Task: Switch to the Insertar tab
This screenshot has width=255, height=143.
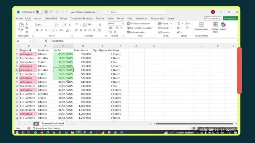Action: [37, 19]
